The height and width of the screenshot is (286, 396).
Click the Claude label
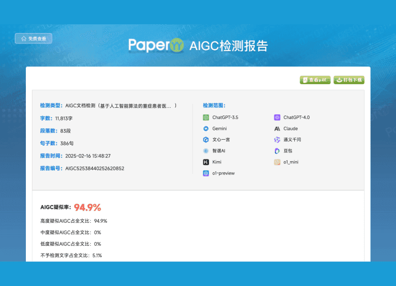tap(290, 129)
